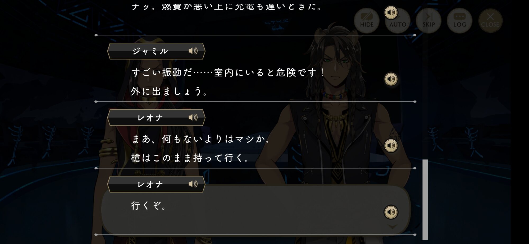Tap speaker icon in ジャミル name plate
529x244 pixels.
(x=193, y=51)
